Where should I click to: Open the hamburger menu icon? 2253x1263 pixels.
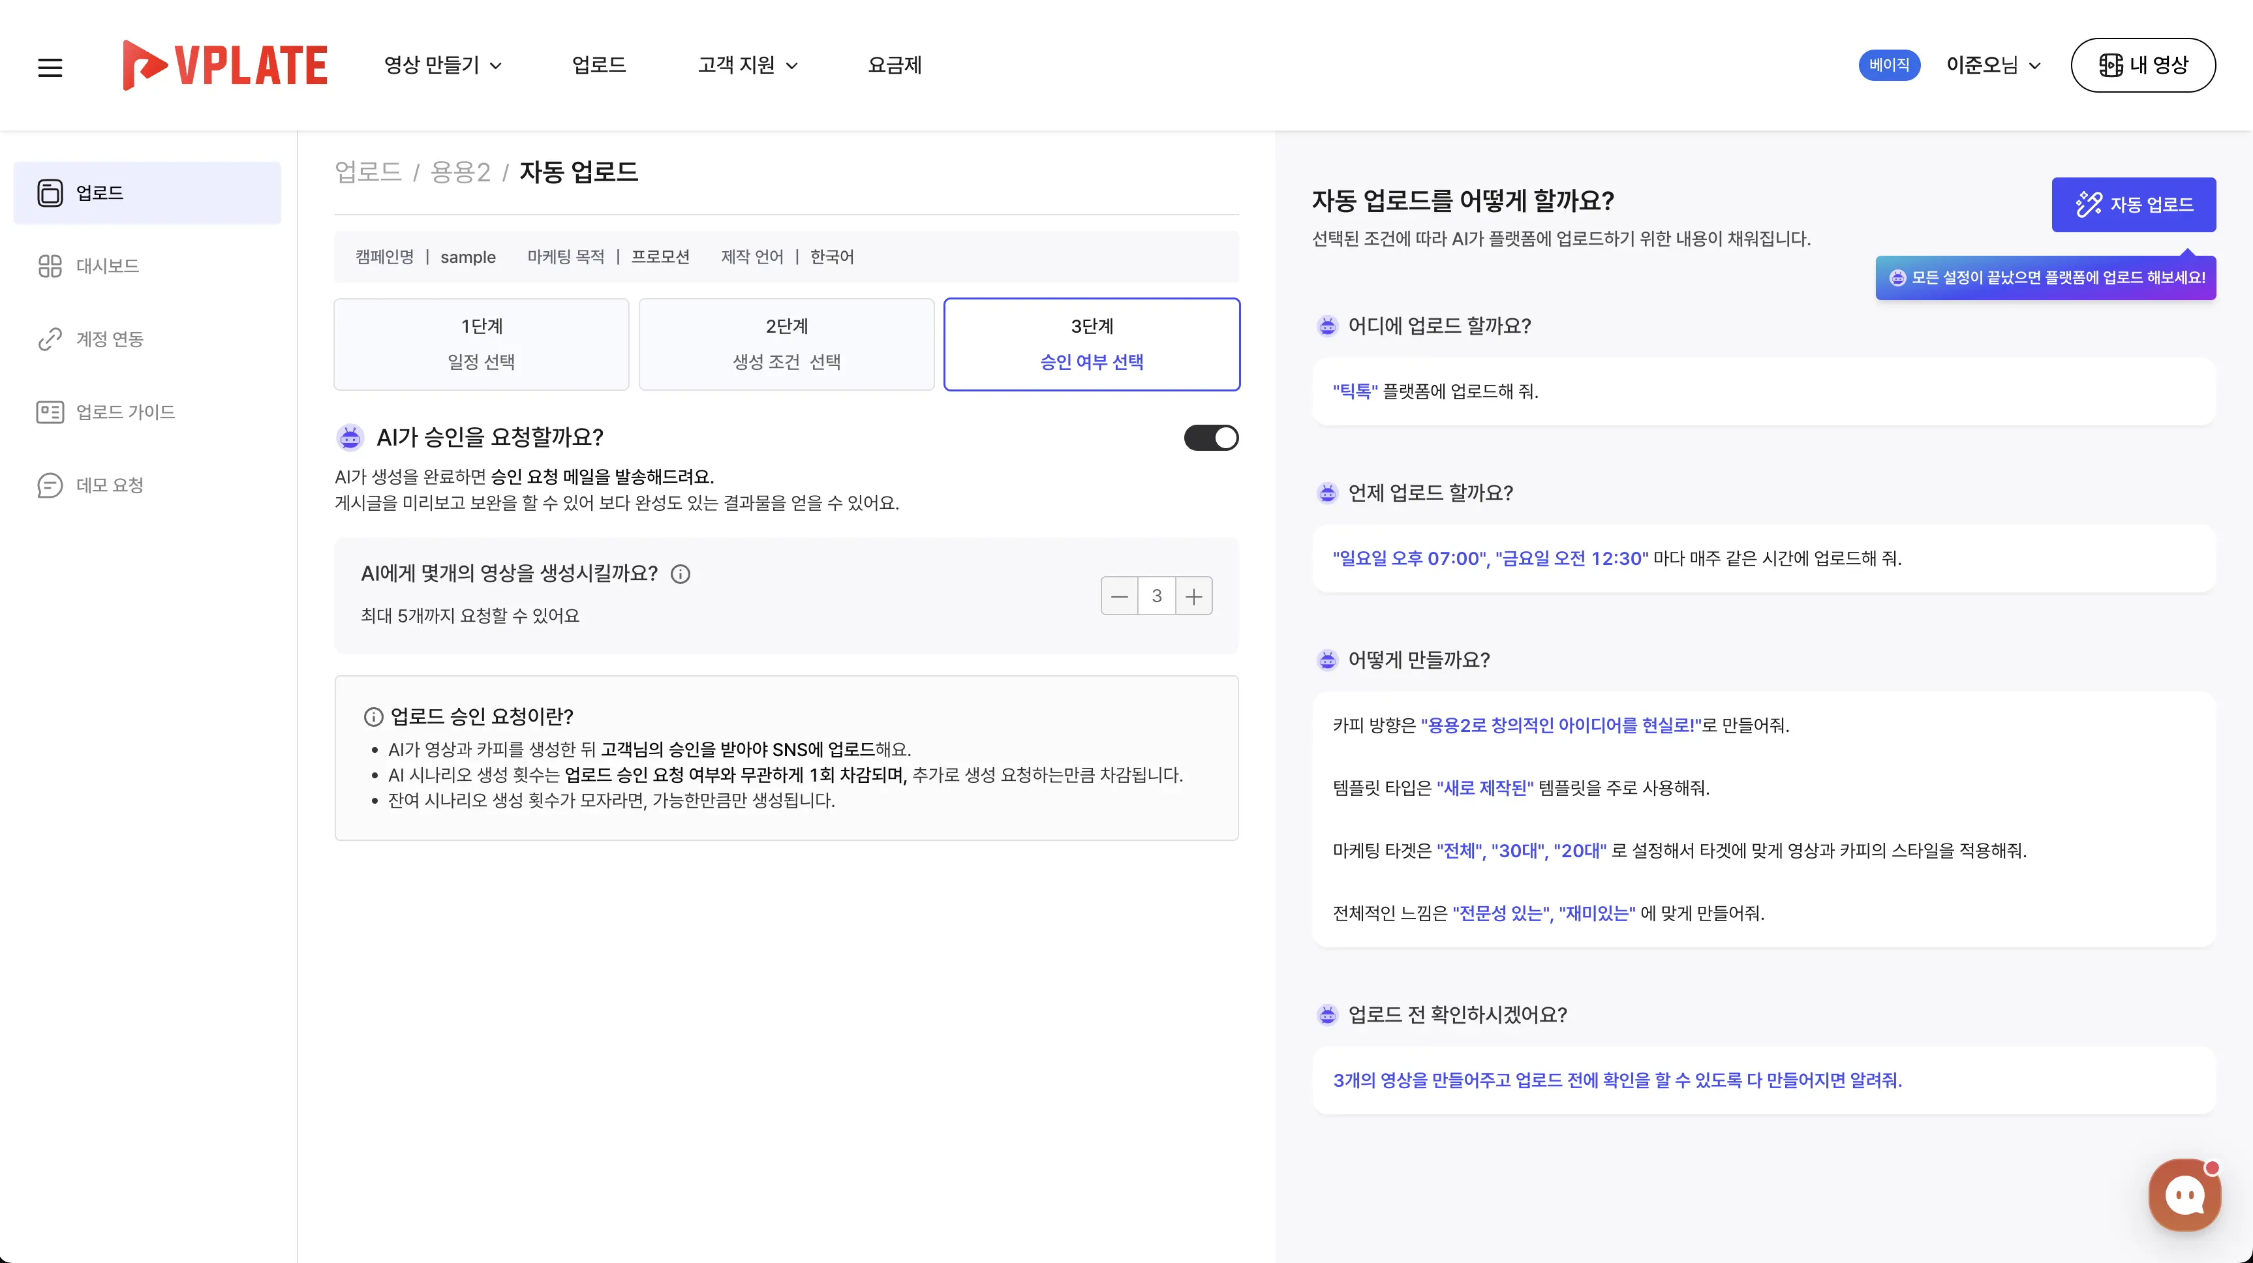pyautogui.click(x=50, y=67)
